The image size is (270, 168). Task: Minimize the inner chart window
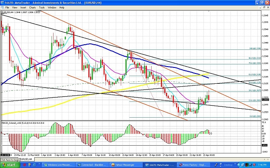(x=260, y=8)
